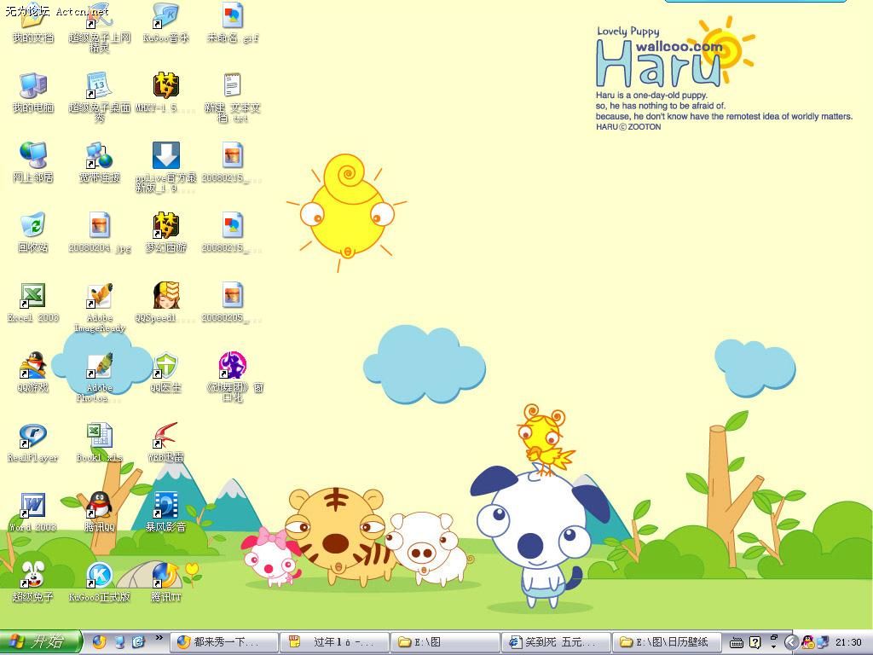
Task: Open 超级兔子上网精灵 shortcut
Action: (x=99, y=26)
